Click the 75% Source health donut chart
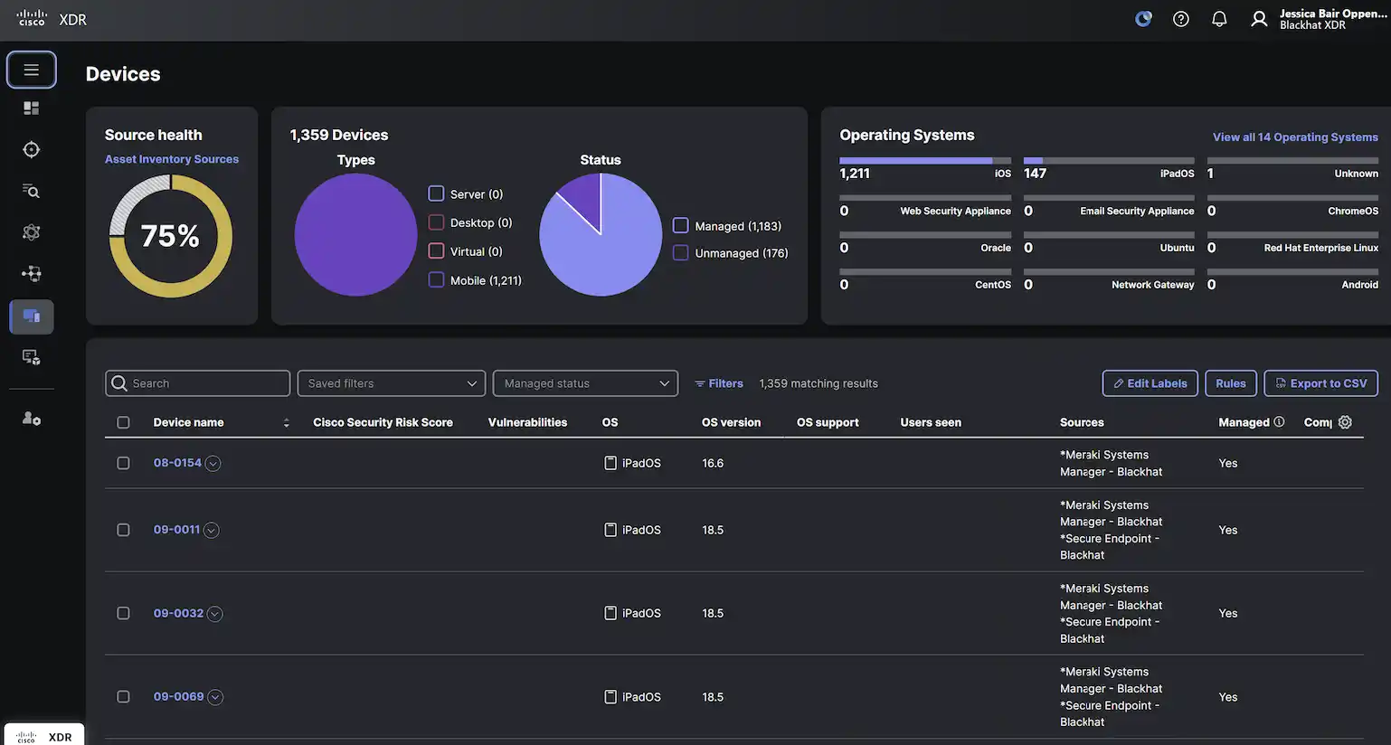The width and height of the screenshot is (1391, 745). coord(171,234)
